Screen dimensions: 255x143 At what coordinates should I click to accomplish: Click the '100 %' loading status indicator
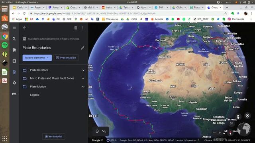(x=112, y=140)
